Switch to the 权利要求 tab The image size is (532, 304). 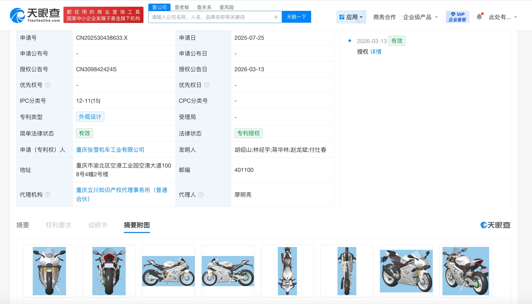coord(59,225)
